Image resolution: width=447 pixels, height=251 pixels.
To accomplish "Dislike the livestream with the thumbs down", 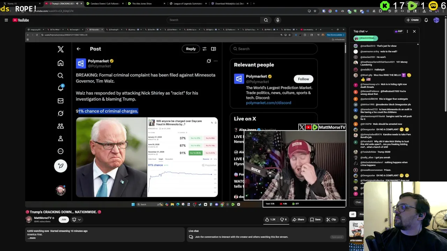I will (283, 220).
